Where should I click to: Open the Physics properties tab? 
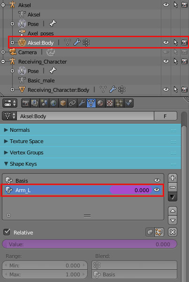click(129, 103)
